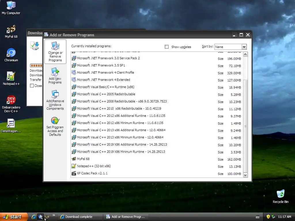The height and width of the screenshot is (221, 295).
Task: Click Safely Remove Hardware tray icon
Action: pyautogui.click(x=274, y=217)
